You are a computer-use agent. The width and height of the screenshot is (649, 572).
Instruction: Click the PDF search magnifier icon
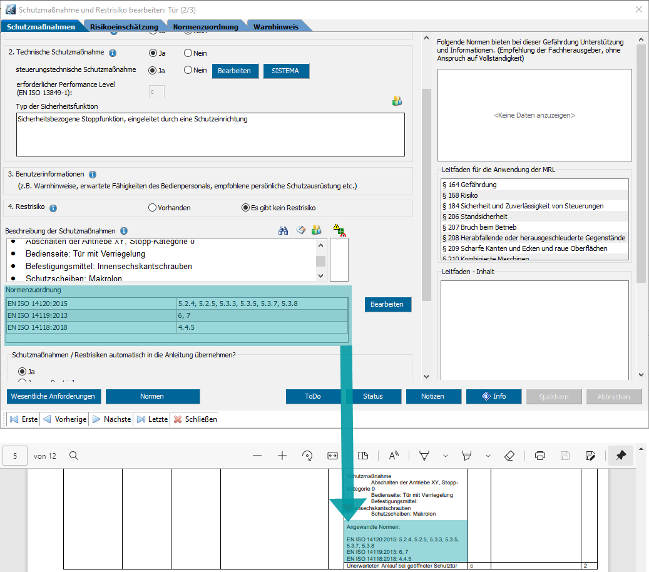pyautogui.click(x=74, y=456)
